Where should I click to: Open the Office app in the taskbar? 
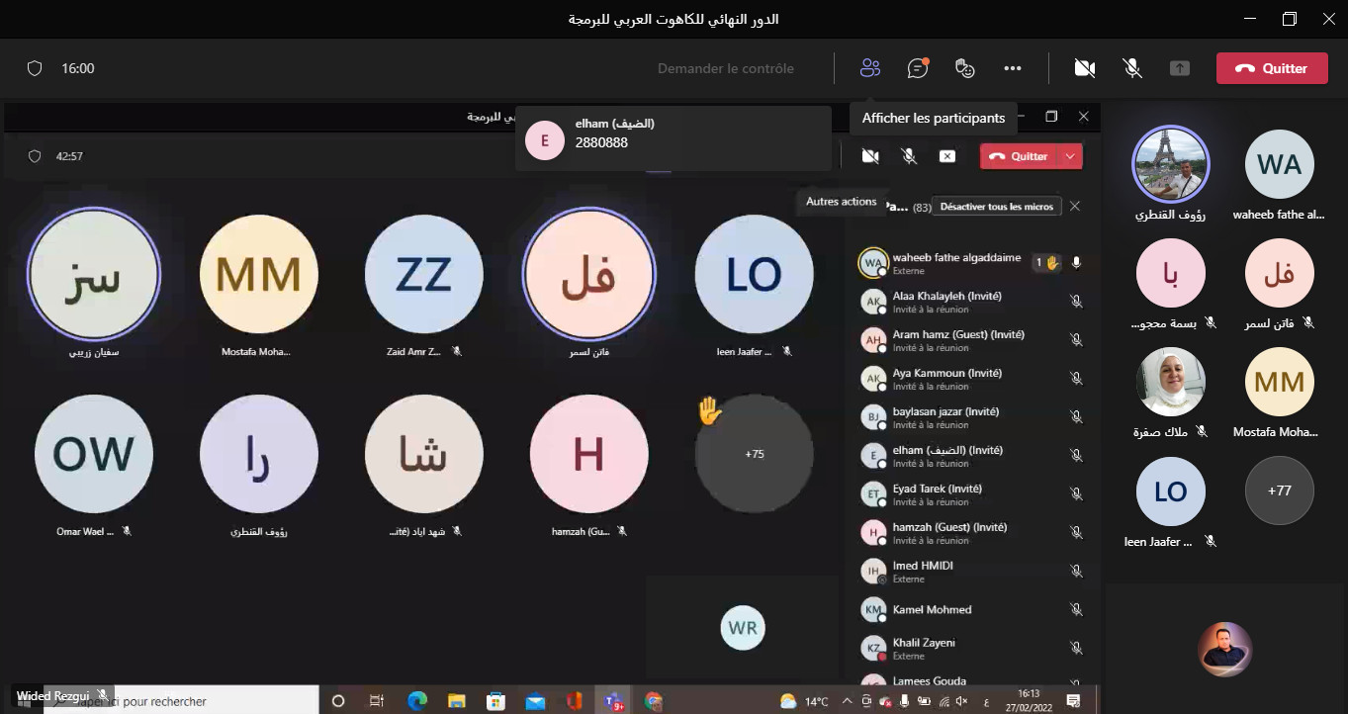pos(575,701)
